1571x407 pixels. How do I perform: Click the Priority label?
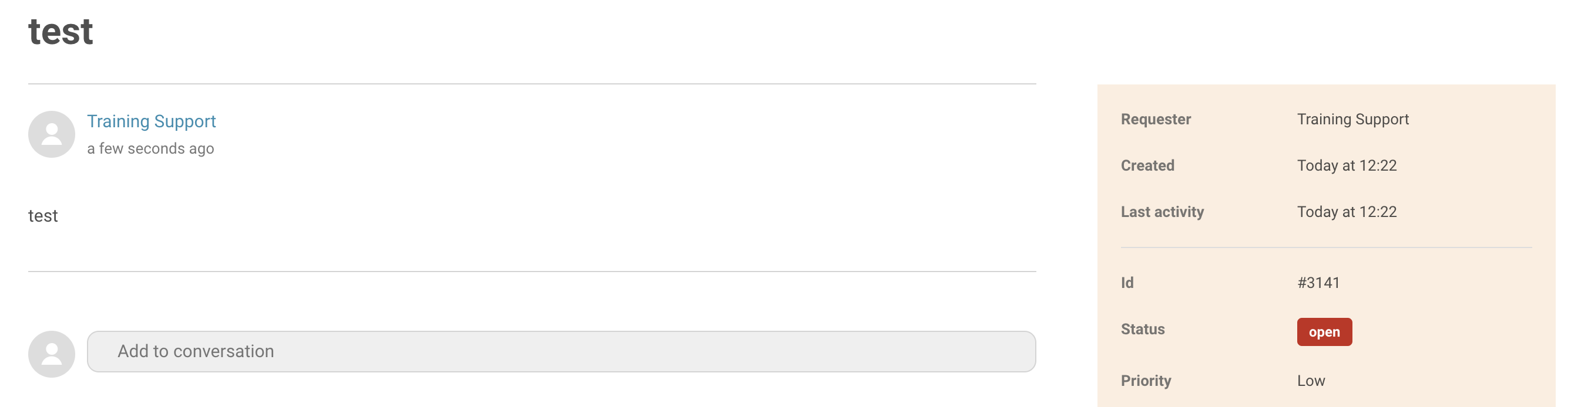click(x=1145, y=381)
